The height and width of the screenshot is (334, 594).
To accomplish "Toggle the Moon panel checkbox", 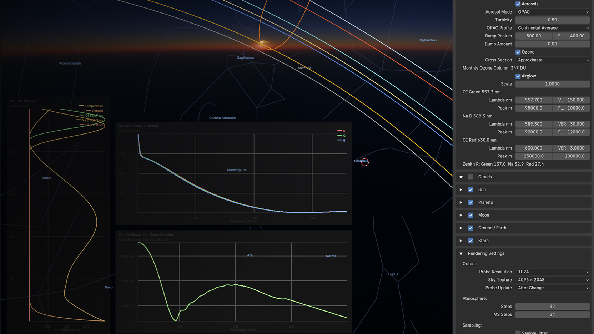I will [x=470, y=215].
